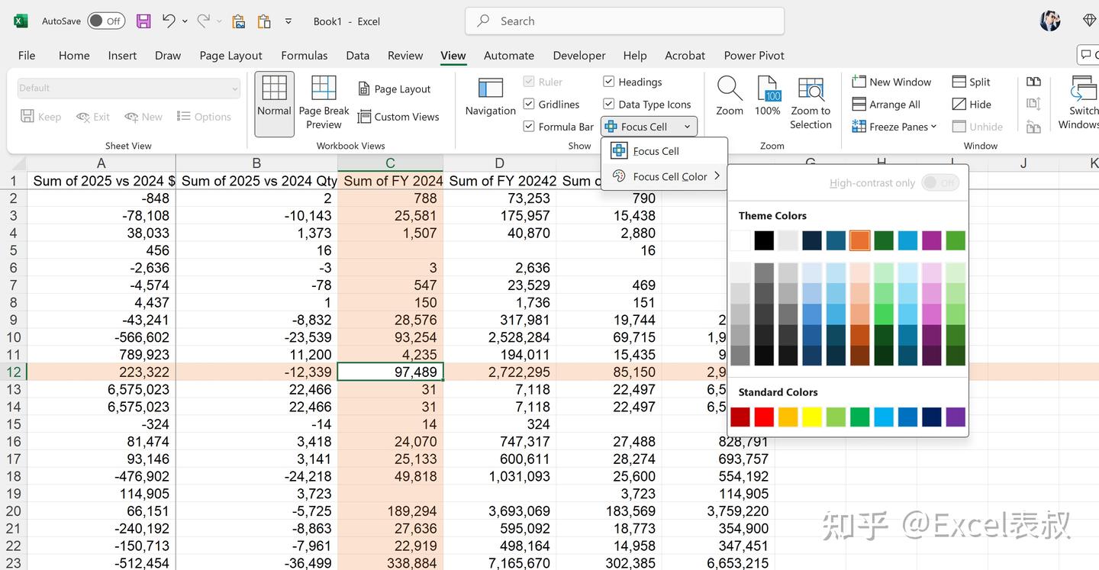Click the Save icon in Quick Access Toolbar
Screen dimensions: 1099x570
(143, 21)
